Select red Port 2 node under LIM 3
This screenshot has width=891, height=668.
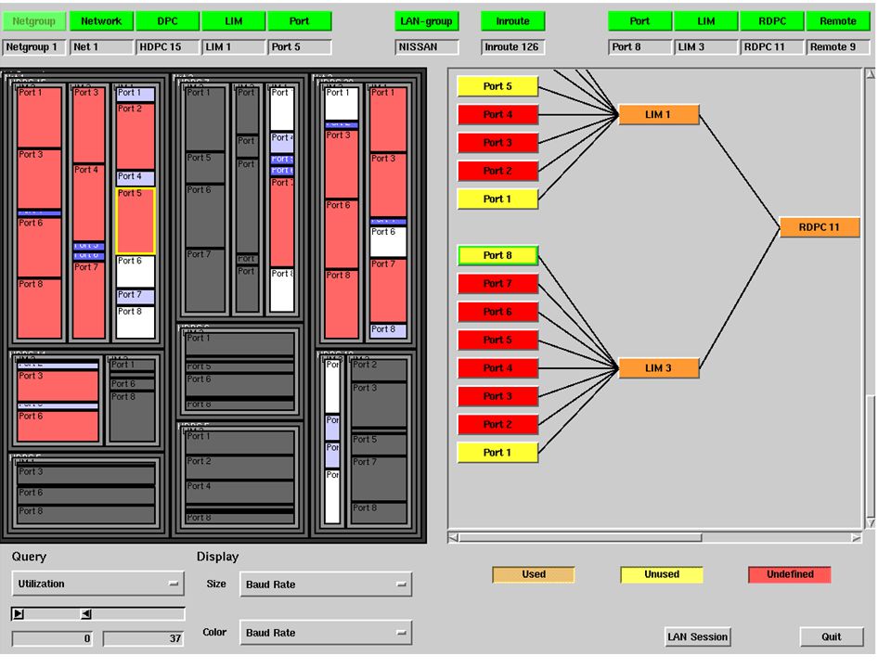497,424
